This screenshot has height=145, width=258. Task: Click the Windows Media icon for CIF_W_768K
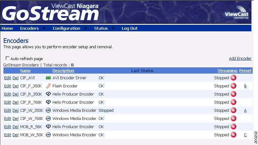[x=48, y=118]
